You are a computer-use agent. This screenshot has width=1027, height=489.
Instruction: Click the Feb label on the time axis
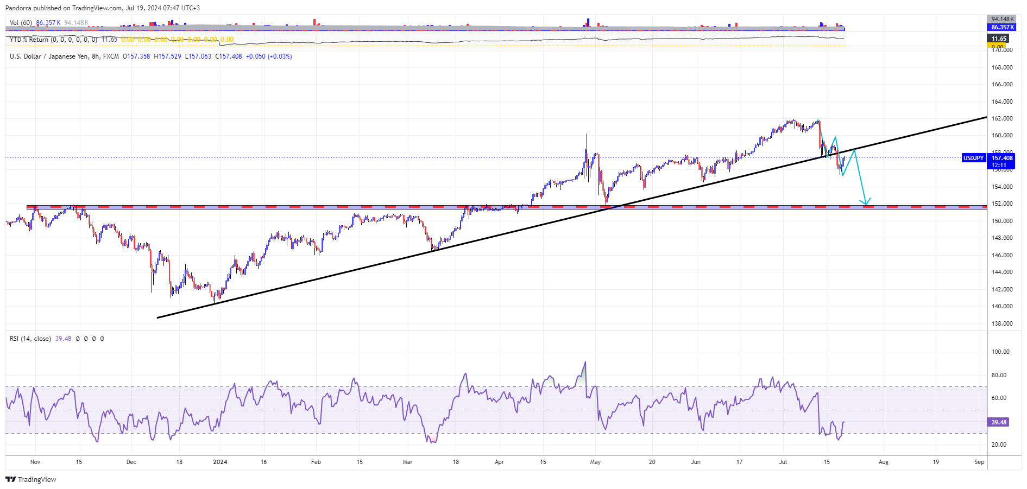[316, 462]
